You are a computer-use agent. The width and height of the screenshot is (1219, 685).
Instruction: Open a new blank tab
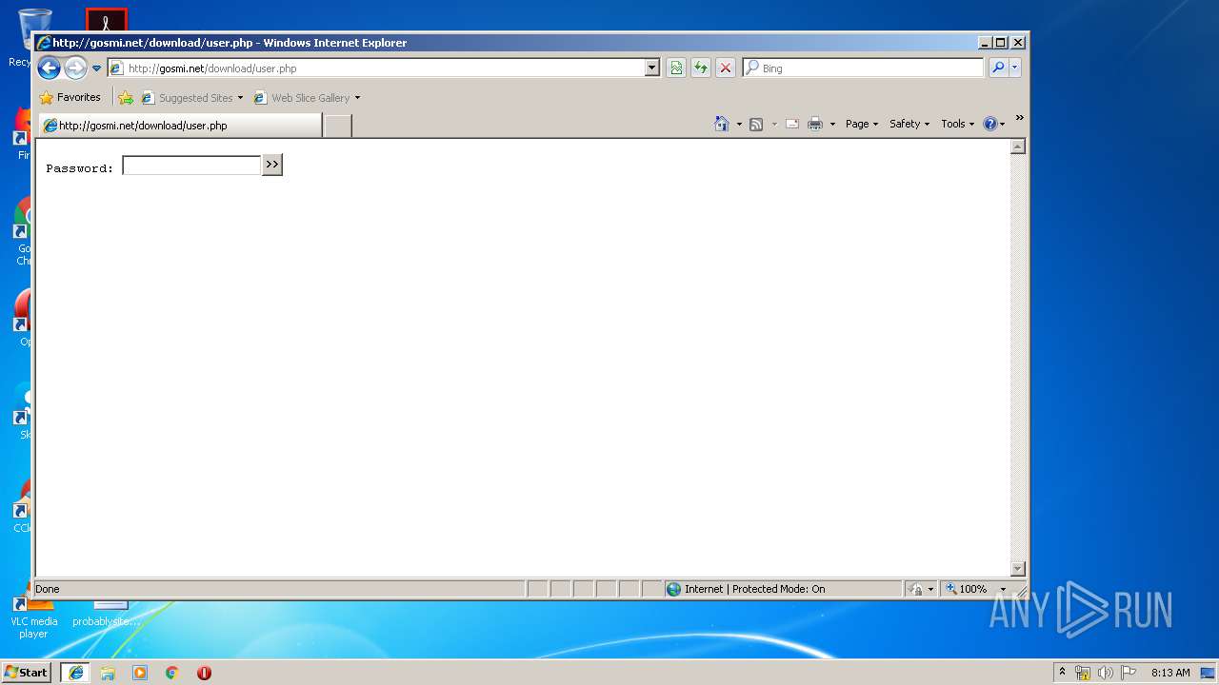pos(338,126)
